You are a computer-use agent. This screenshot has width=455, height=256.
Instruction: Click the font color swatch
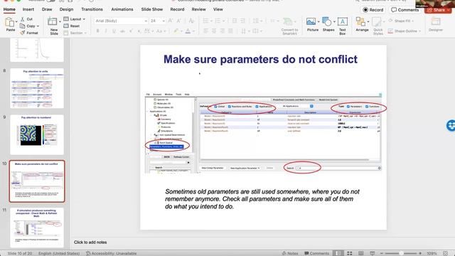coord(188,31)
